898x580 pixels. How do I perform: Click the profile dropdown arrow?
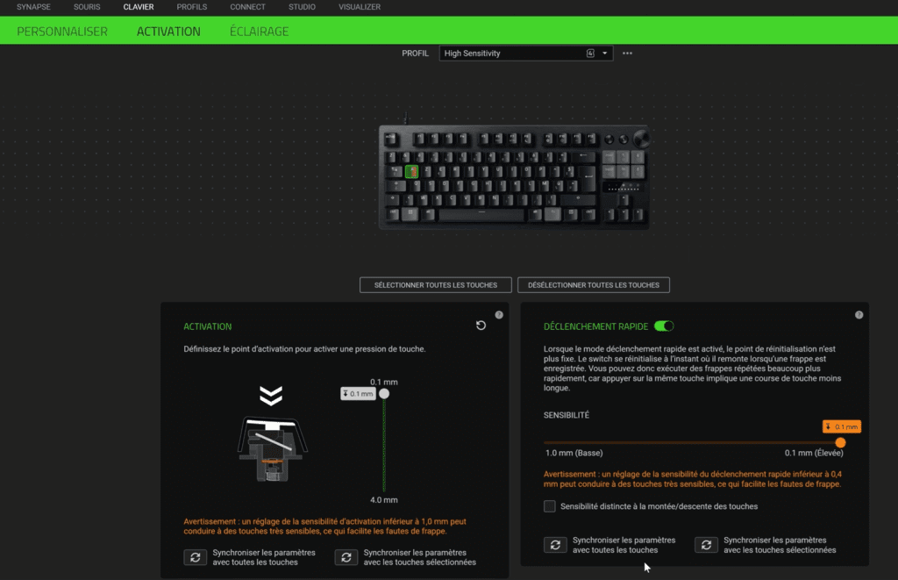tap(604, 54)
